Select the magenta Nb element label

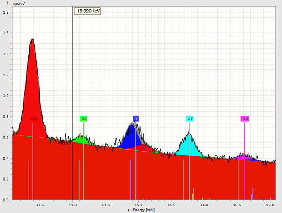click(245, 119)
